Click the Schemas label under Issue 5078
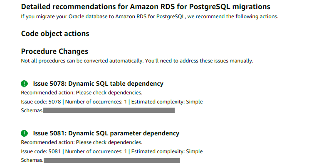The height and width of the screenshot is (166, 314). (x=32, y=111)
